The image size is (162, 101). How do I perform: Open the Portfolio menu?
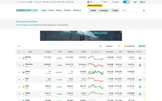click(x=67, y=10)
